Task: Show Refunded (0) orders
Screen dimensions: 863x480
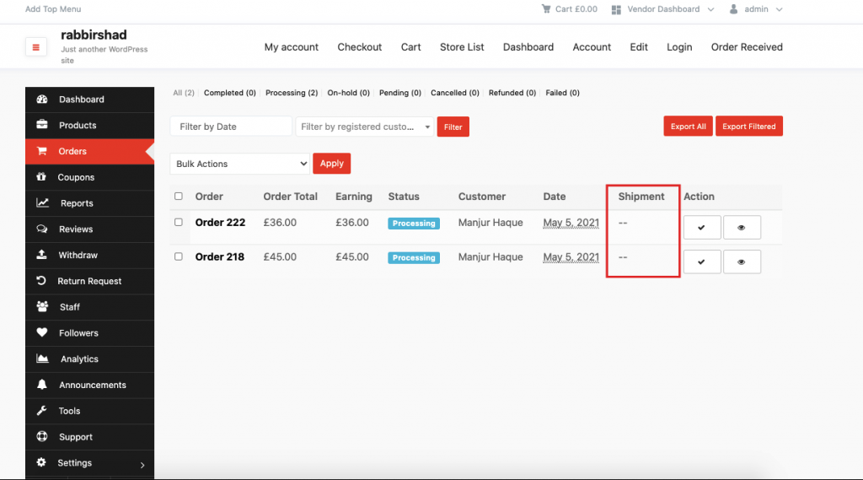Action: pos(512,93)
